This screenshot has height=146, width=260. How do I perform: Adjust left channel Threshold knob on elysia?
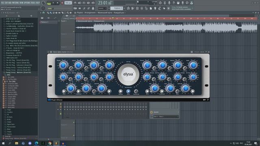tap(63, 65)
